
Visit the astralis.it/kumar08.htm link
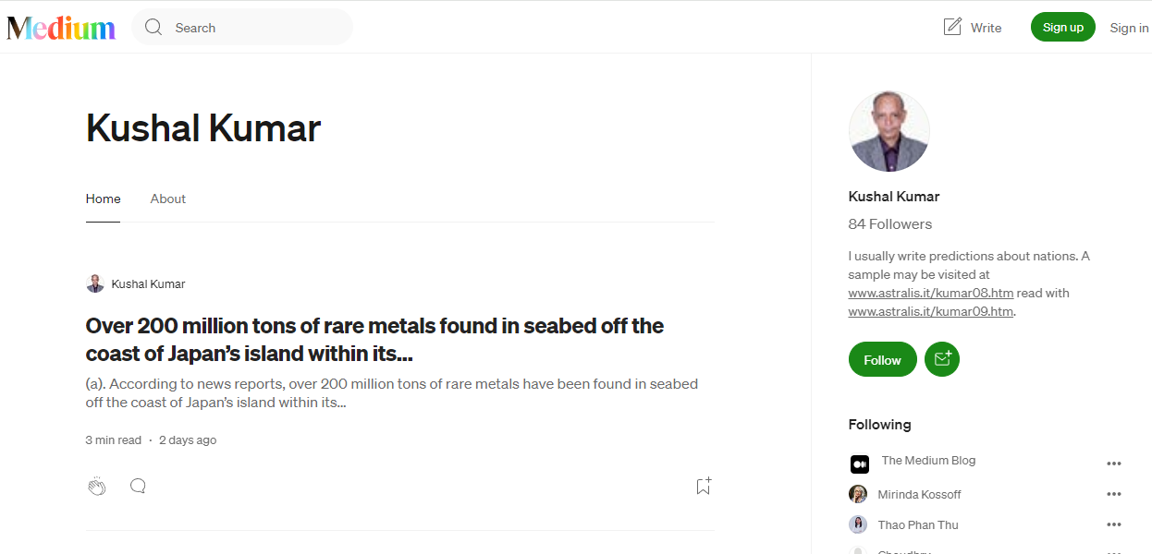point(931,293)
